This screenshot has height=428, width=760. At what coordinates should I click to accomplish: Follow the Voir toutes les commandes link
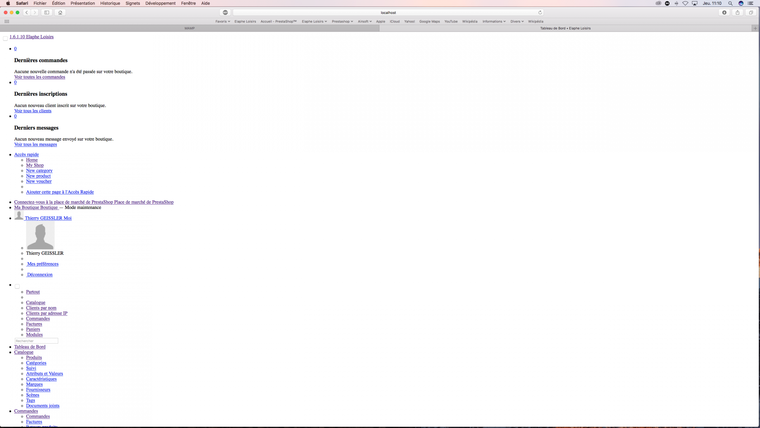tap(40, 77)
